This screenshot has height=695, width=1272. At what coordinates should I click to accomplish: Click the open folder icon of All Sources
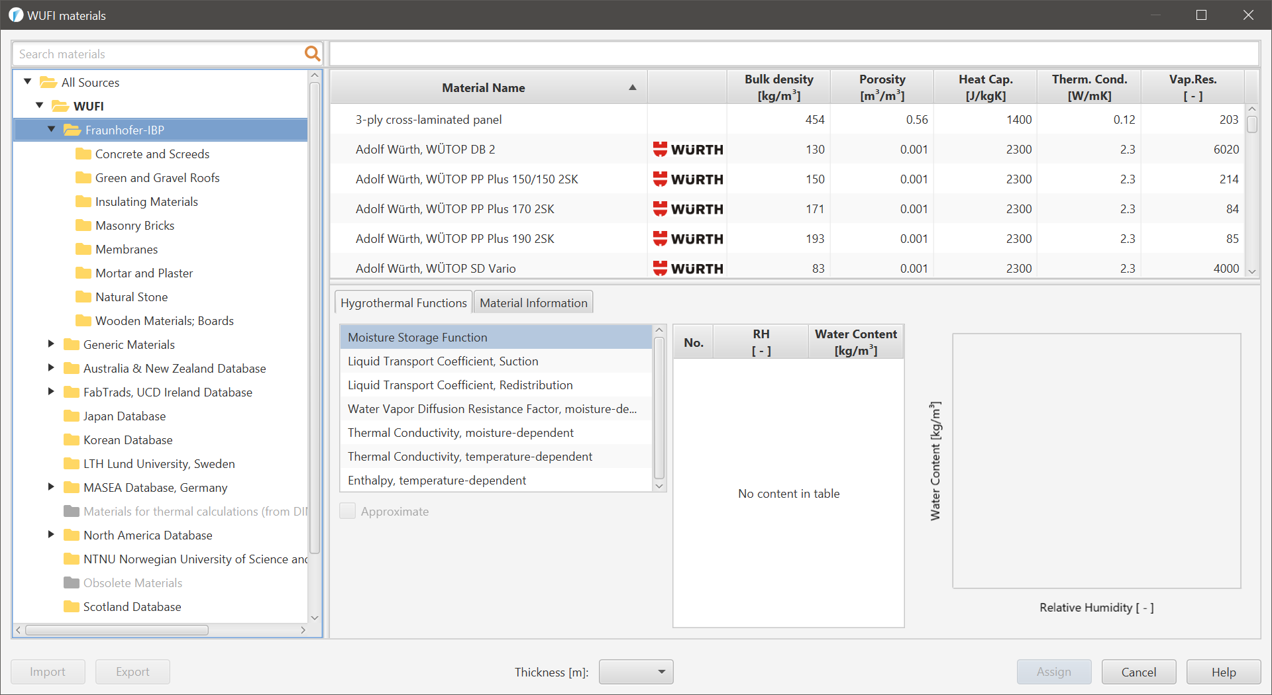(48, 82)
